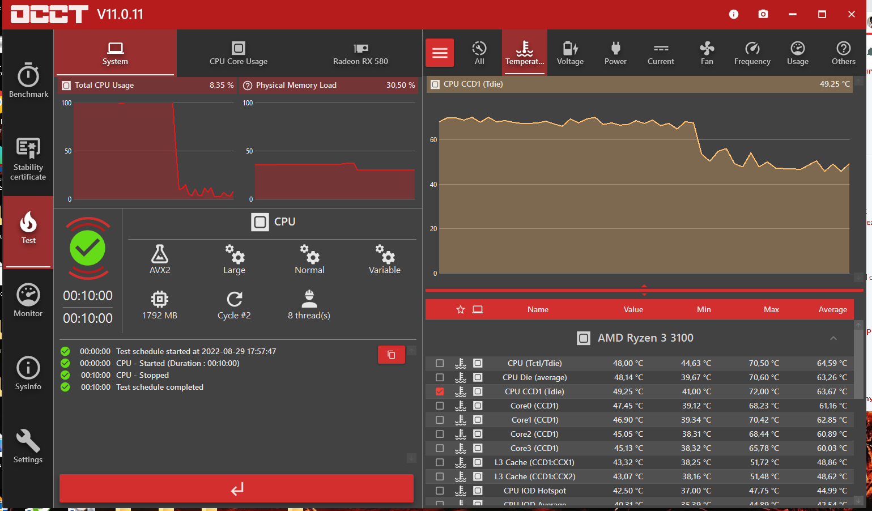Show All sensors tab
This screenshot has height=511, width=872.
[479, 53]
